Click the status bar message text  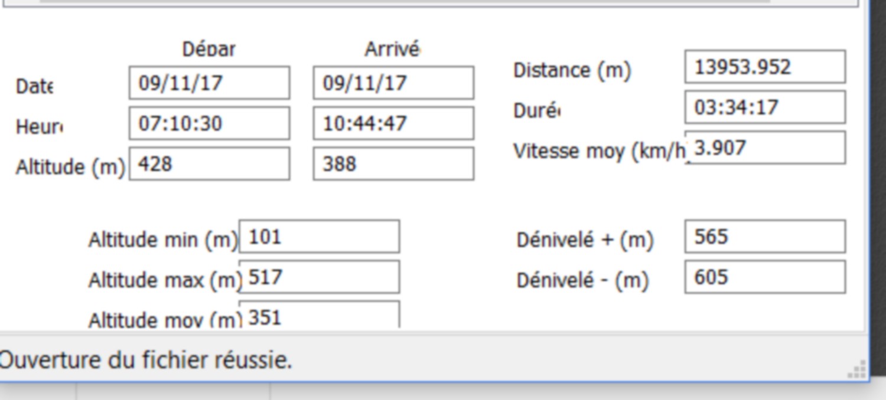tap(145, 360)
